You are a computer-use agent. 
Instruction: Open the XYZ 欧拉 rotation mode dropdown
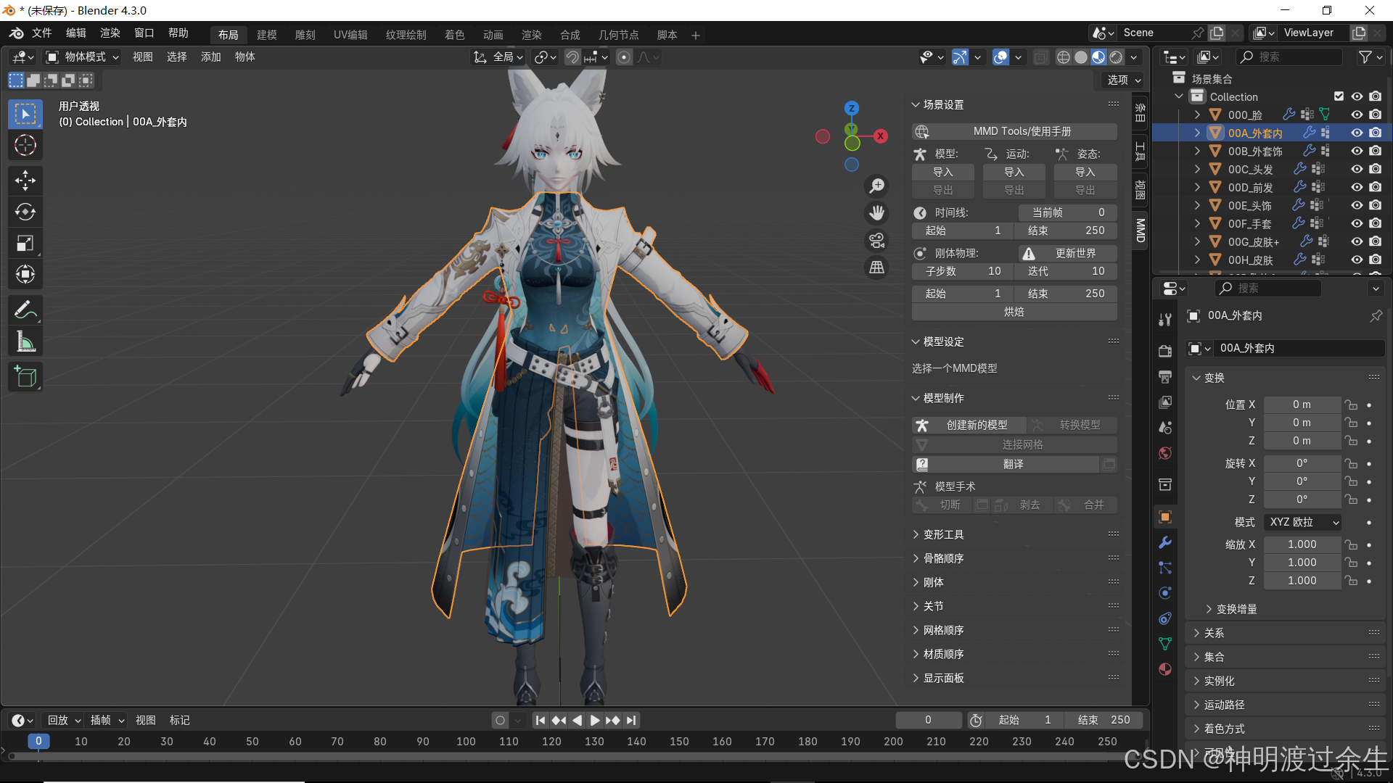tap(1303, 522)
